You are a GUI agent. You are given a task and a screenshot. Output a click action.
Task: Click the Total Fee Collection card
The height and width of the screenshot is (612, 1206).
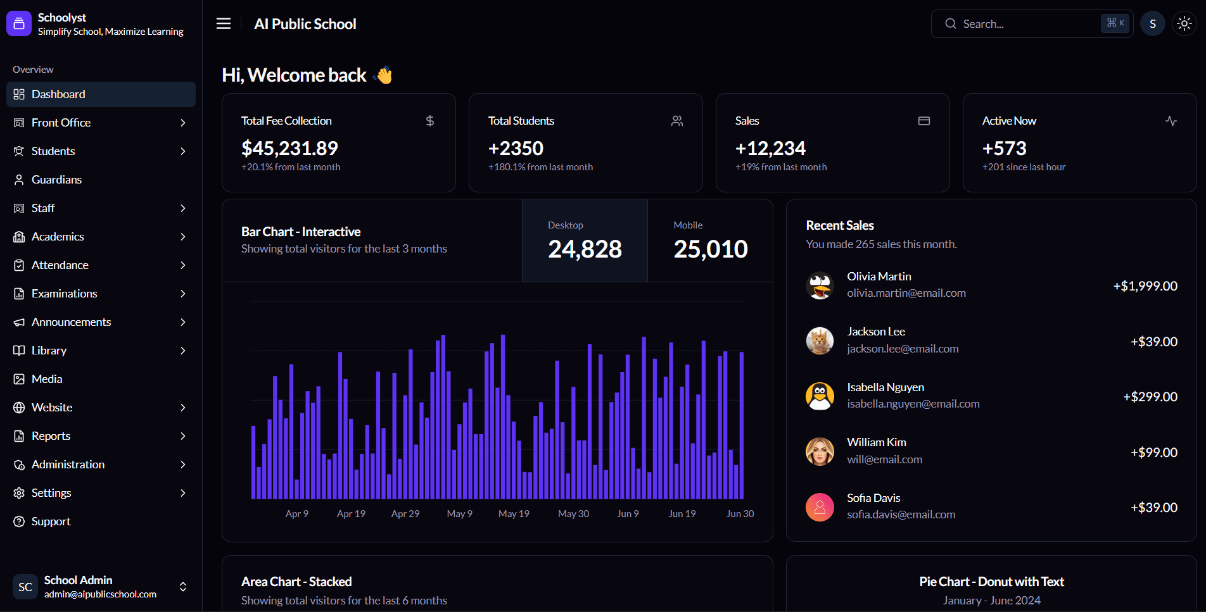tap(338, 142)
